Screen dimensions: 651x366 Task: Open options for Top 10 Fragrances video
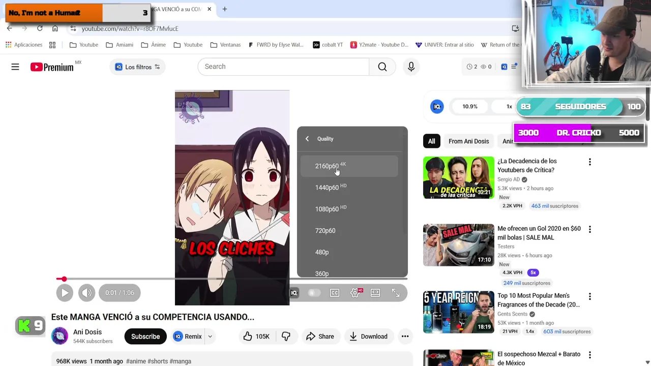coord(590,296)
